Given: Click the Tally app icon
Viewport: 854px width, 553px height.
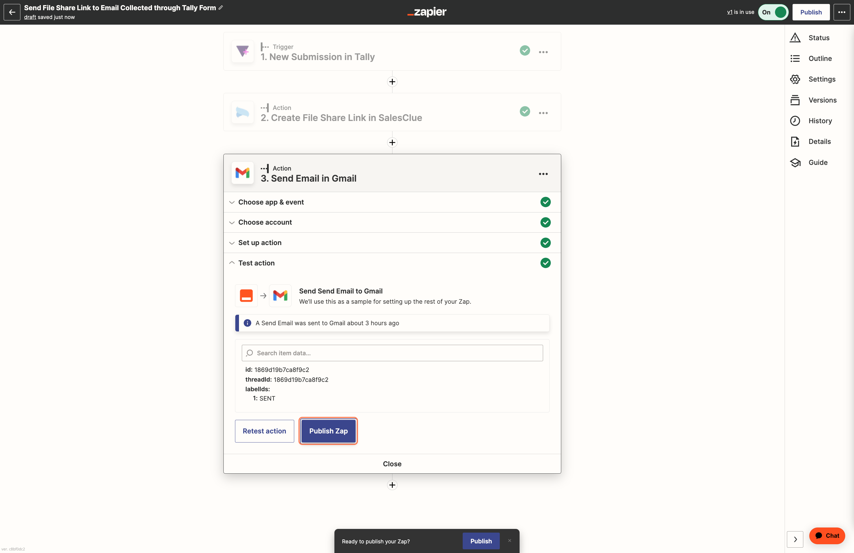Looking at the screenshot, I should point(243,51).
